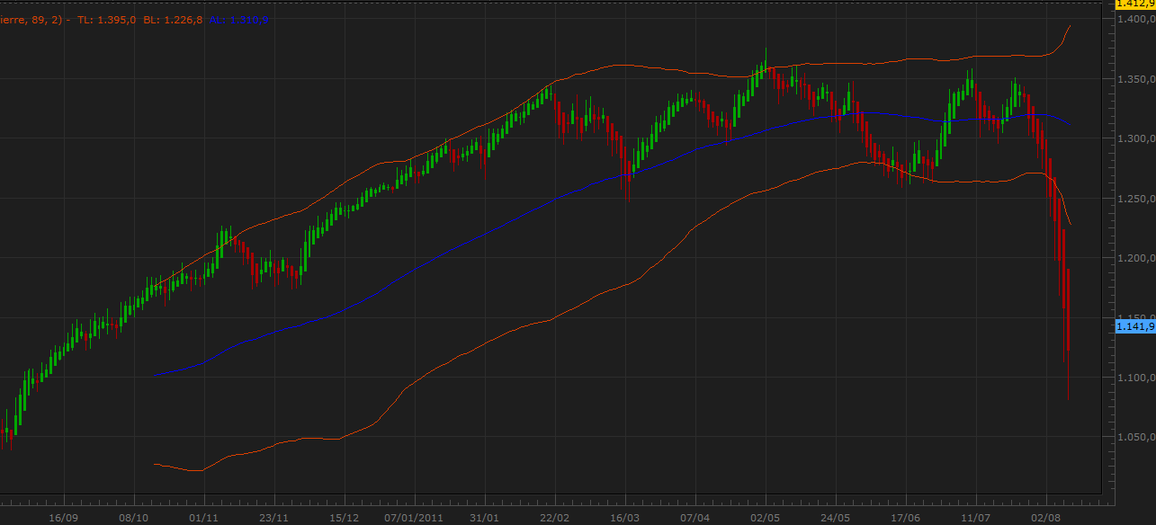Click the 07/04 date on time axis
1156x525 pixels.
pos(694,518)
